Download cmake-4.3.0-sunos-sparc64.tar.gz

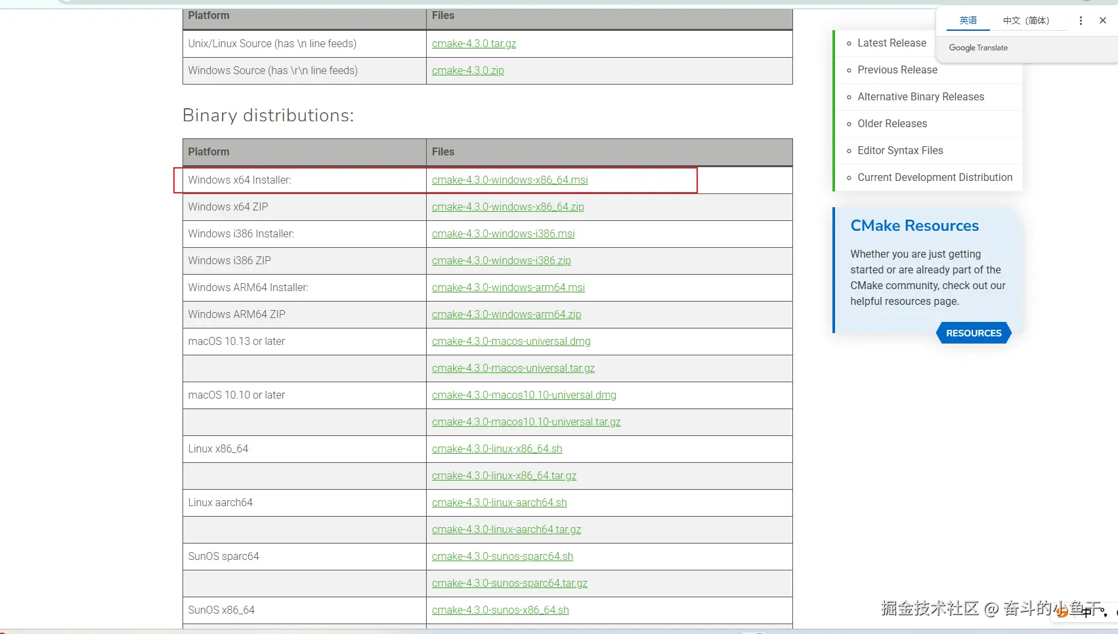point(510,584)
